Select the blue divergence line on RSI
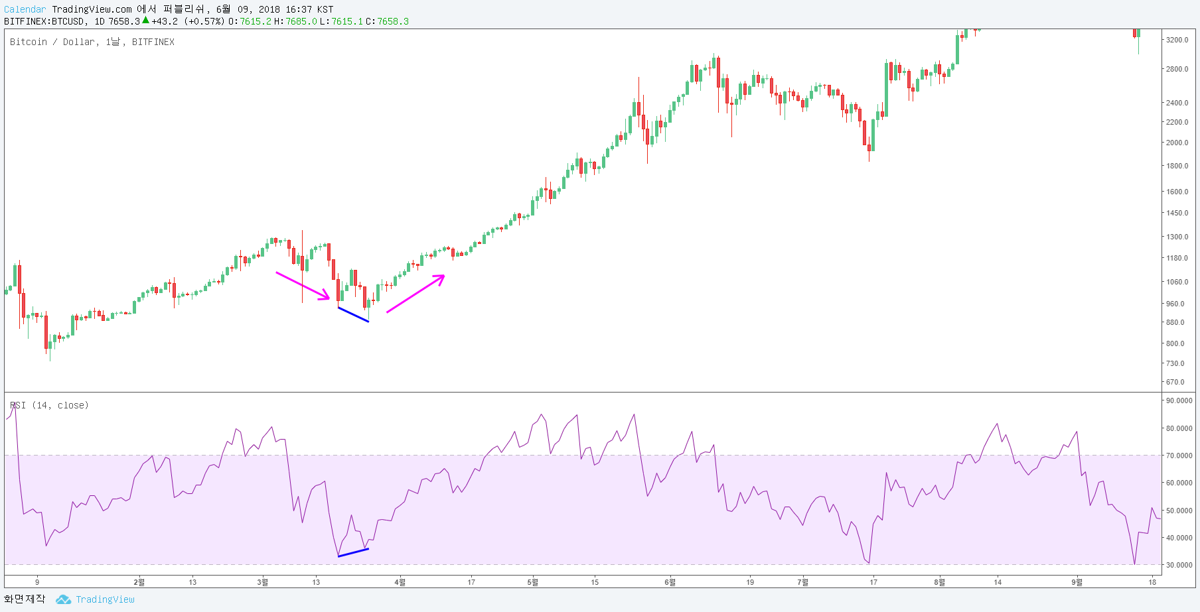This screenshot has height=612, width=1200. tap(353, 552)
